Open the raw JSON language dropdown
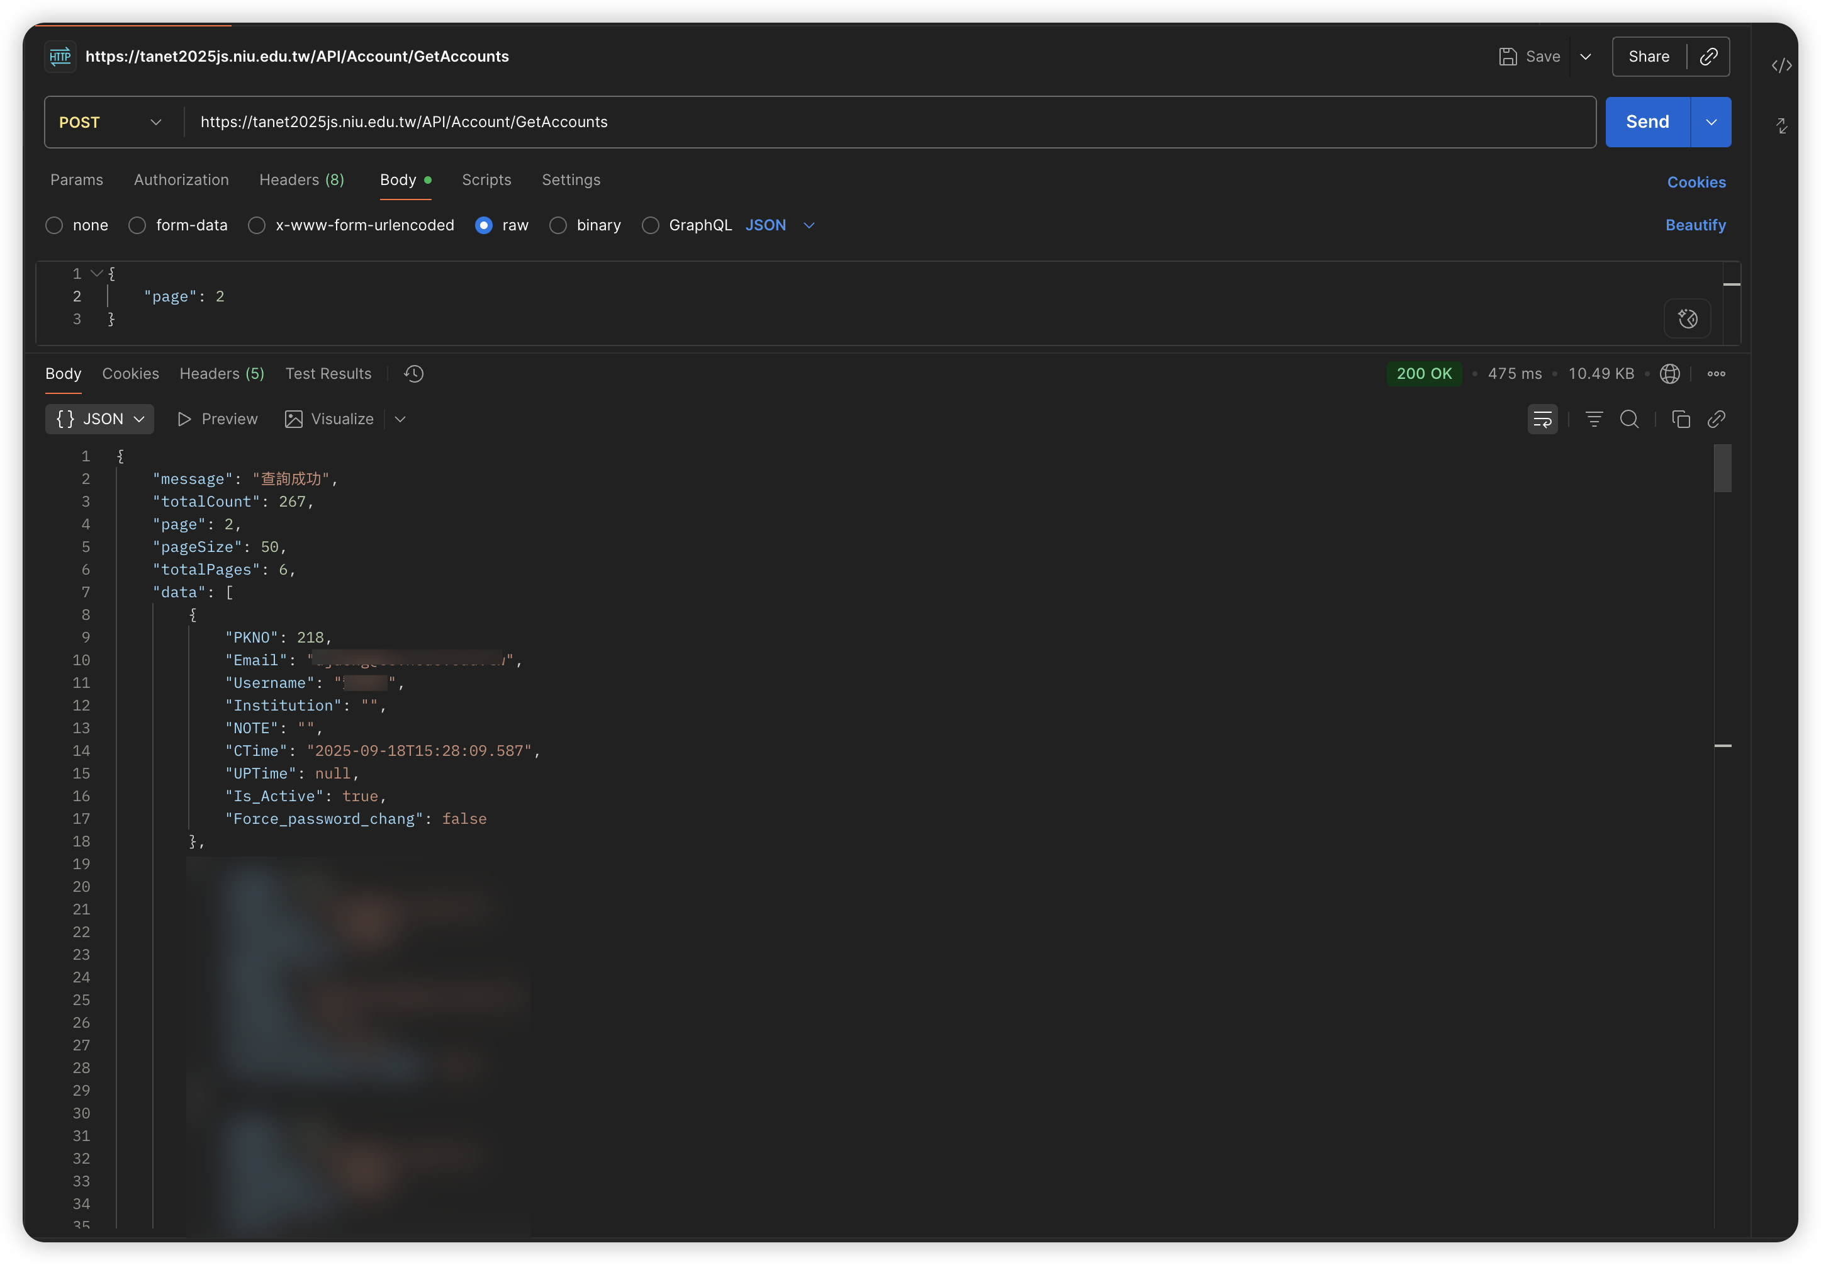1821x1265 pixels. pos(780,225)
